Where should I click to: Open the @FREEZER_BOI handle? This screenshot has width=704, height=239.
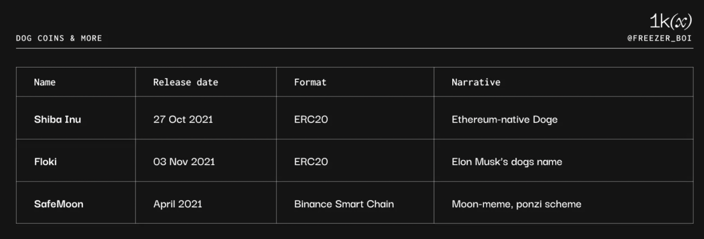659,38
